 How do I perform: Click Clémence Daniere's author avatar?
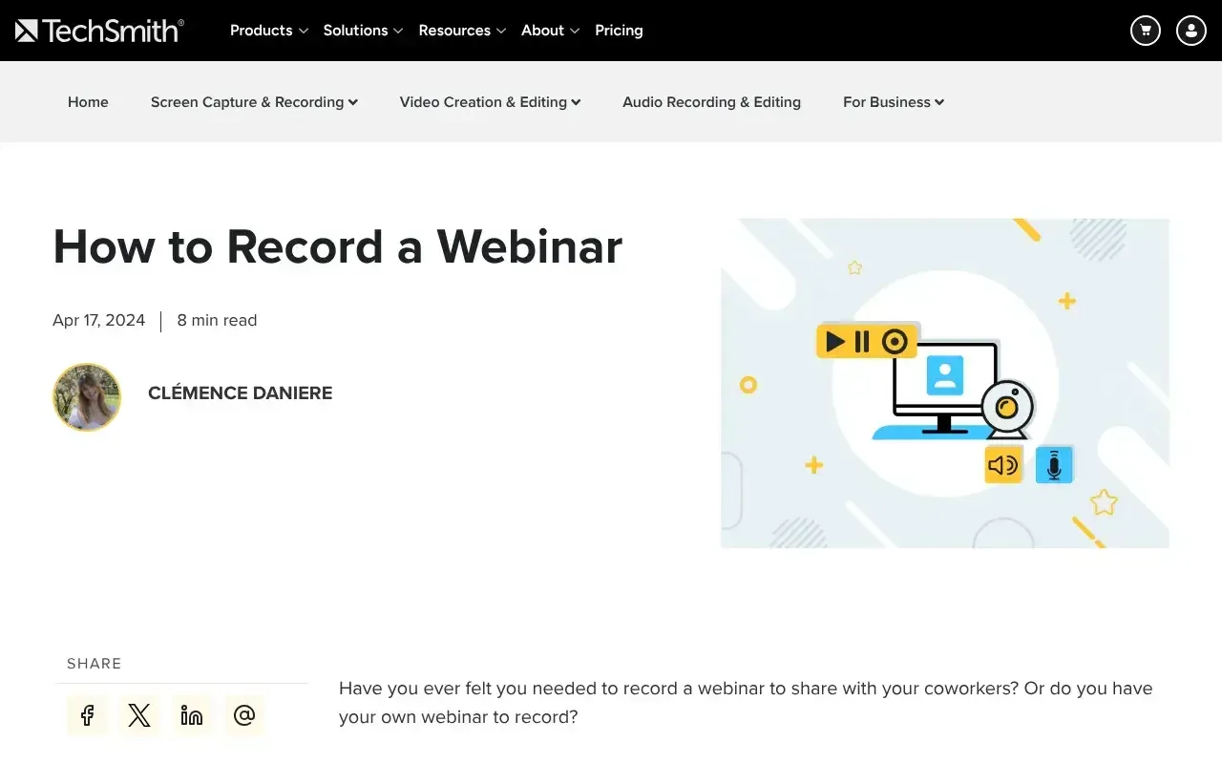click(x=87, y=397)
